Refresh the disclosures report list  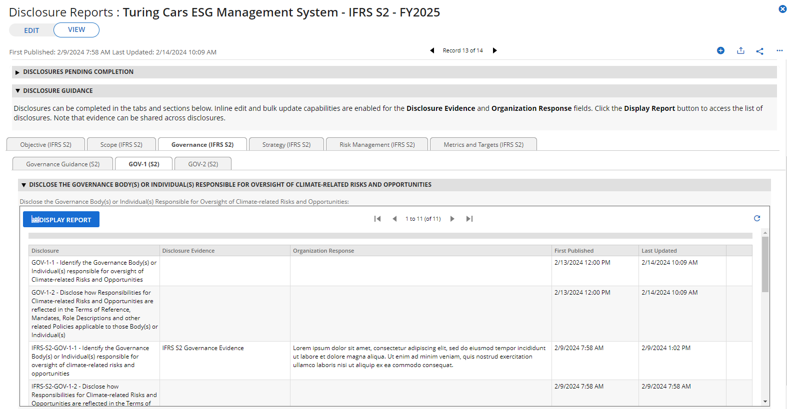point(757,218)
